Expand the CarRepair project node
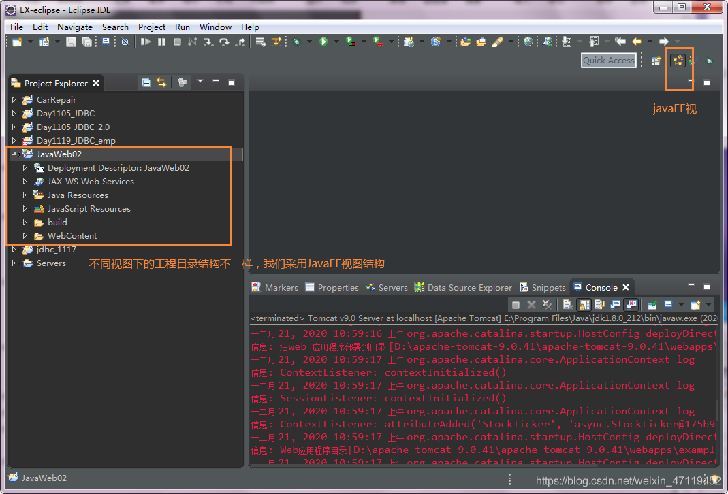 coord(14,100)
